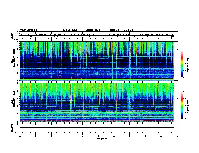Click time axis tick label "8"

(x=145, y=136)
